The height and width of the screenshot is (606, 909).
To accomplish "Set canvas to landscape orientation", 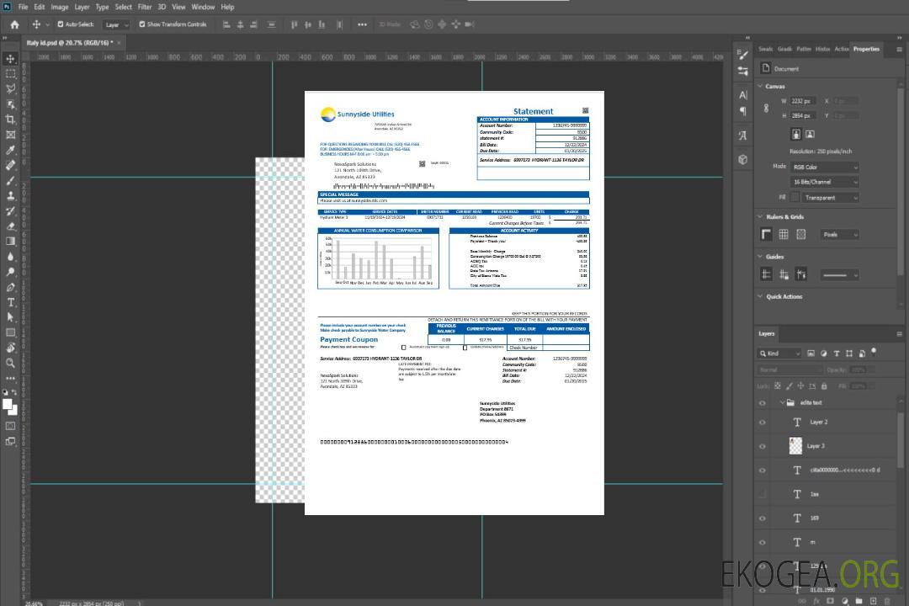I will coord(810,135).
